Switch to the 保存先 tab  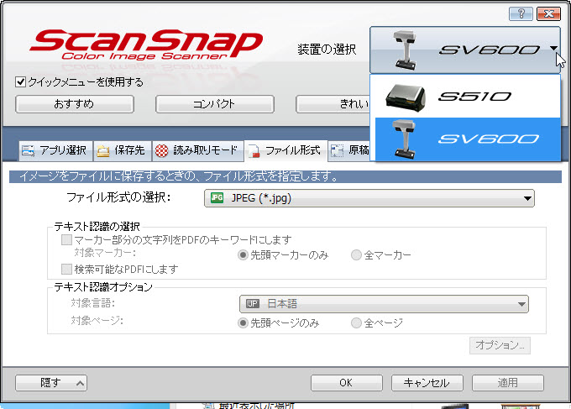click(122, 150)
